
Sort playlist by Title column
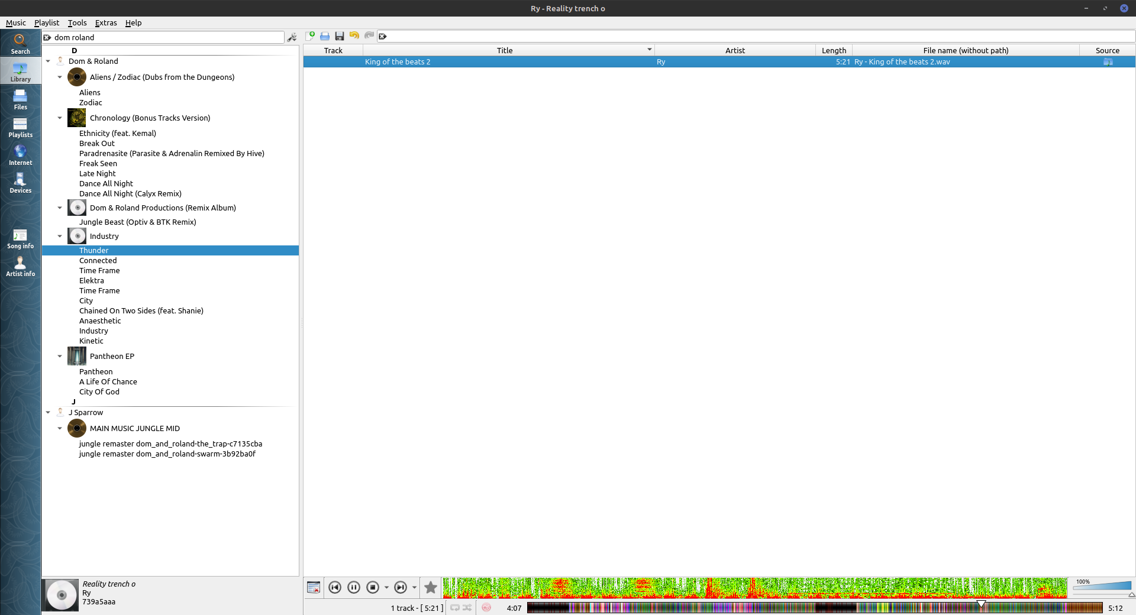[508, 50]
